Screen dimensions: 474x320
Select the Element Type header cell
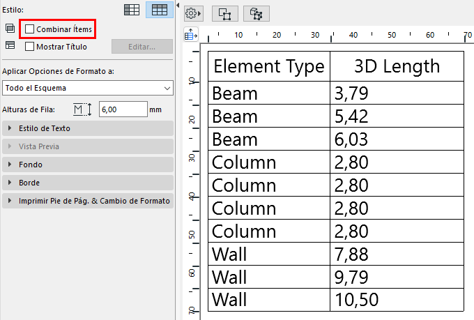click(268, 66)
